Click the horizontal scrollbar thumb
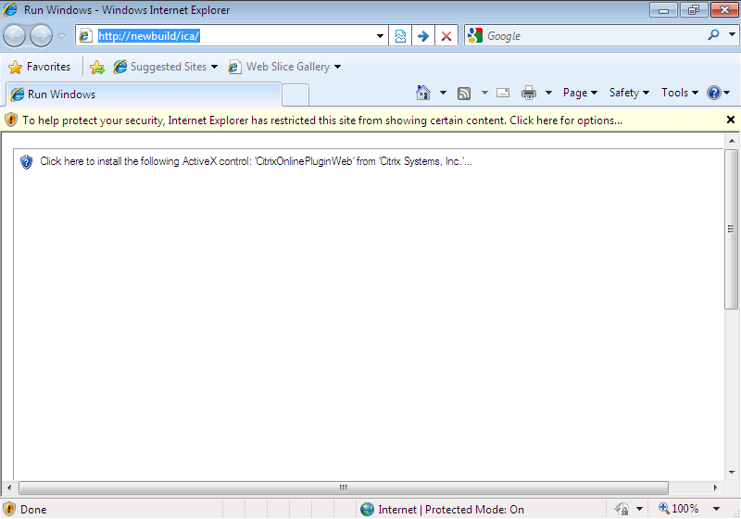This screenshot has height=519, width=741. tap(344, 487)
